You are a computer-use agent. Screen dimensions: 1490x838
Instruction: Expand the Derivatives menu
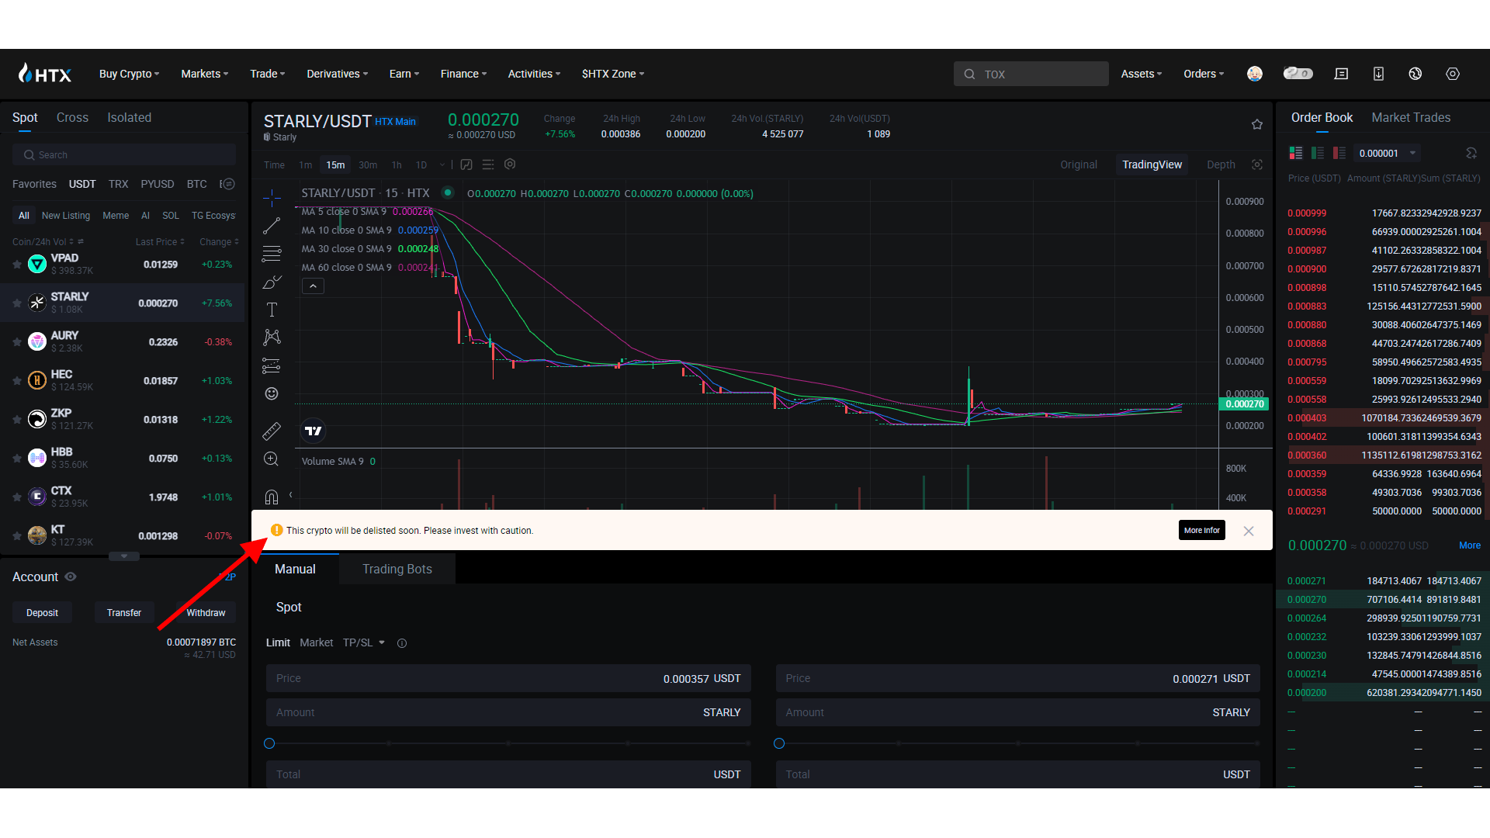[x=338, y=74]
